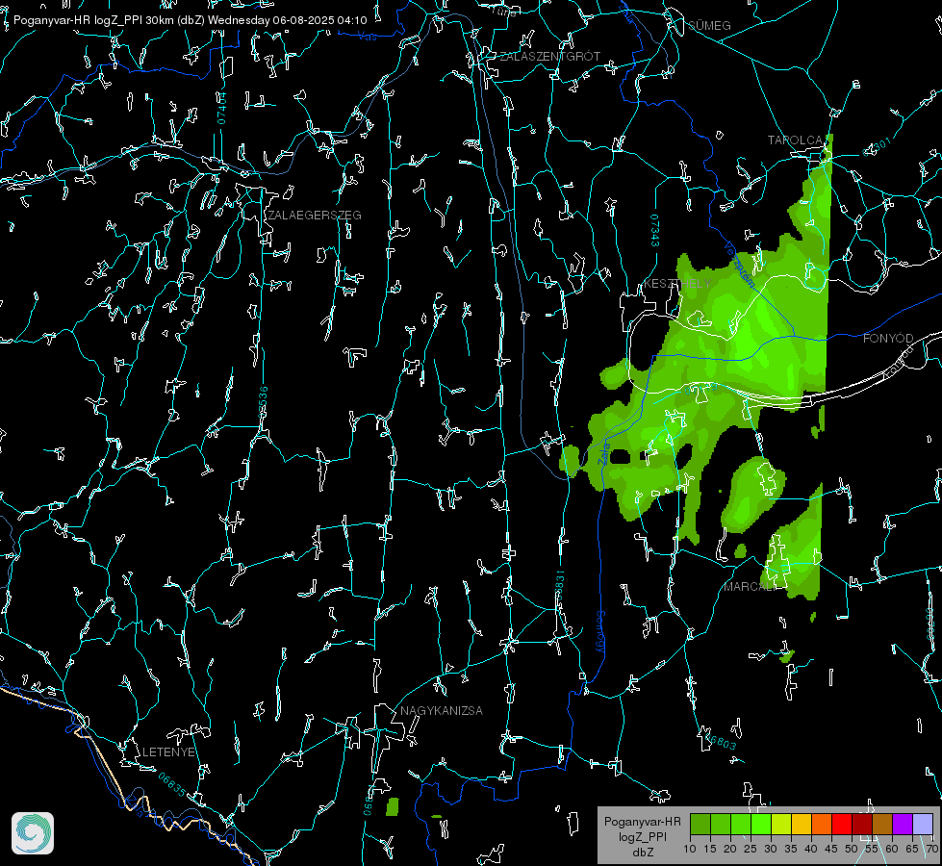Click road number 06835 label

coord(172,785)
